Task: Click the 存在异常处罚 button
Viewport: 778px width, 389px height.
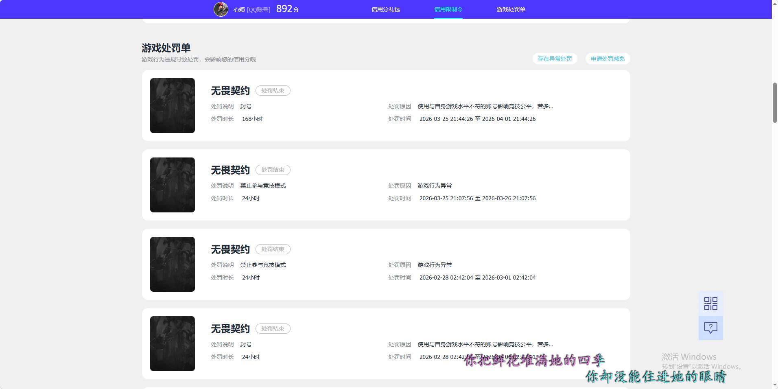Action: click(555, 59)
